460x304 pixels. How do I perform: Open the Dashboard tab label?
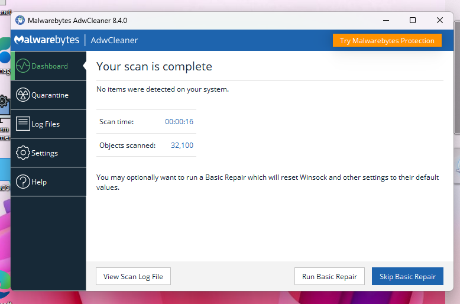pyautogui.click(x=50, y=66)
